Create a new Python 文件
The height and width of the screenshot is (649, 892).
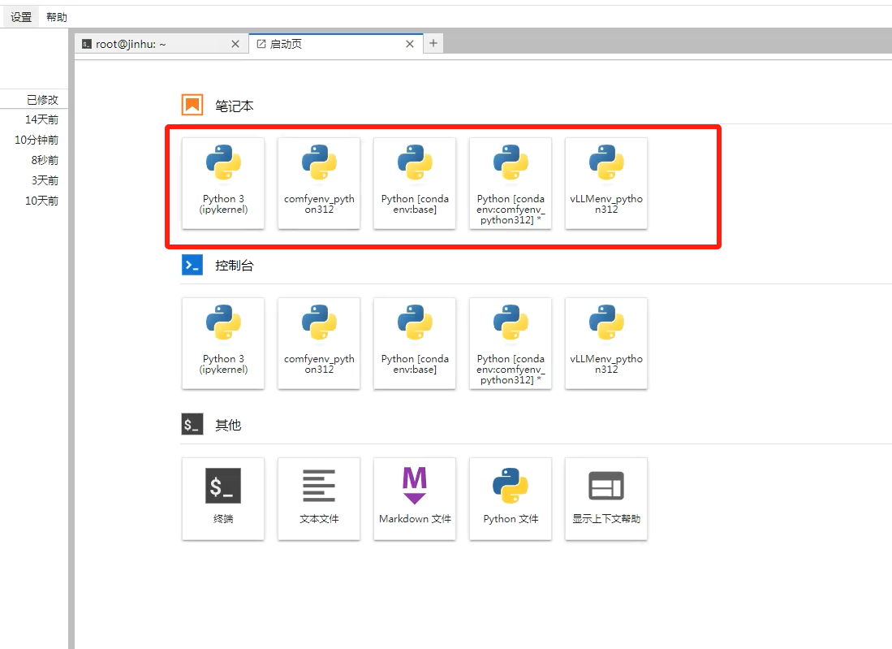tap(511, 499)
